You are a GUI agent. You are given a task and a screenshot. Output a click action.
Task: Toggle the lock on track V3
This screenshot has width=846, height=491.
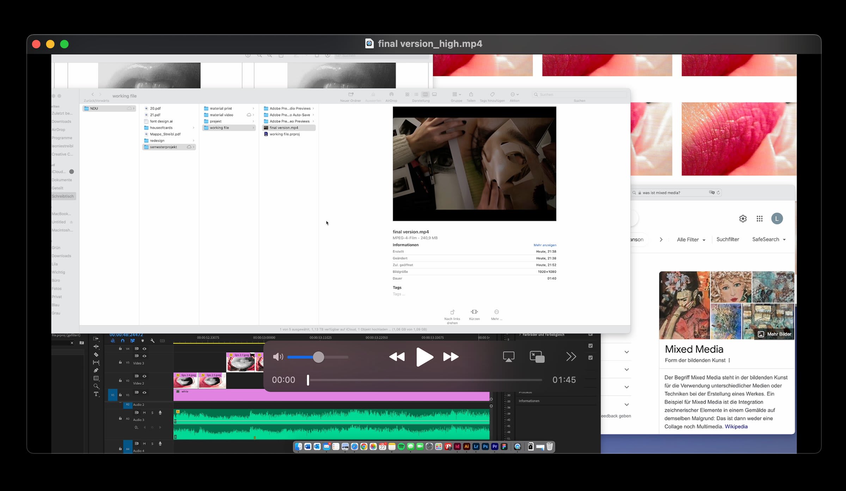[120, 362]
